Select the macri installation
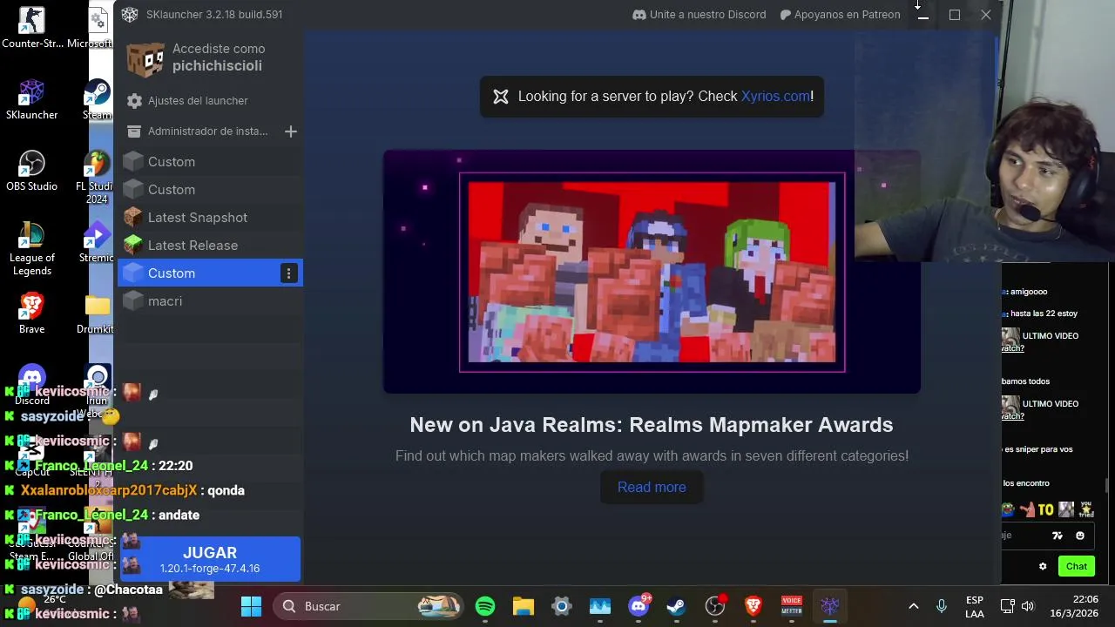The height and width of the screenshot is (627, 1115). 210,301
